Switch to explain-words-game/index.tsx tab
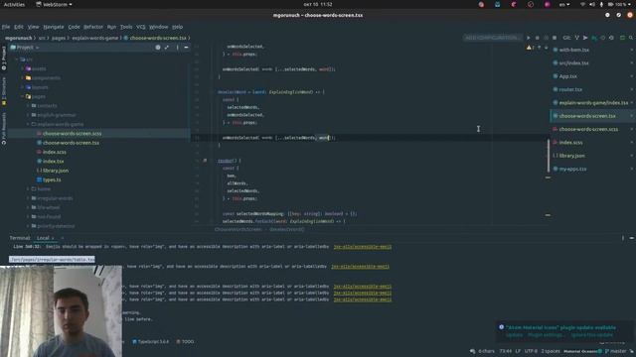636x357 pixels. coord(593,103)
